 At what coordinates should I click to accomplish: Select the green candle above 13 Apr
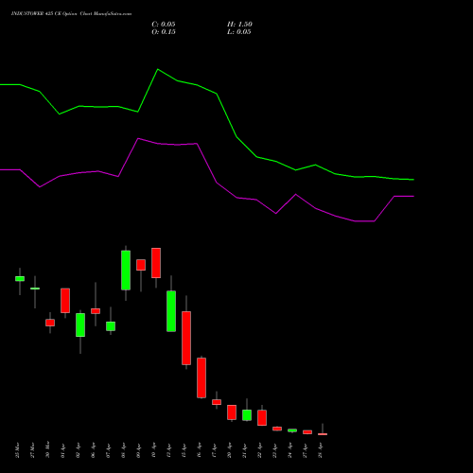pyautogui.click(x=171, y=311)
